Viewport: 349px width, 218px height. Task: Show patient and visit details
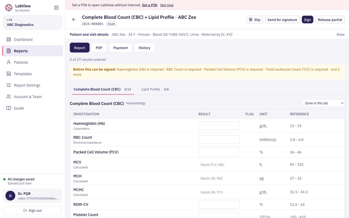coord(340,35)
